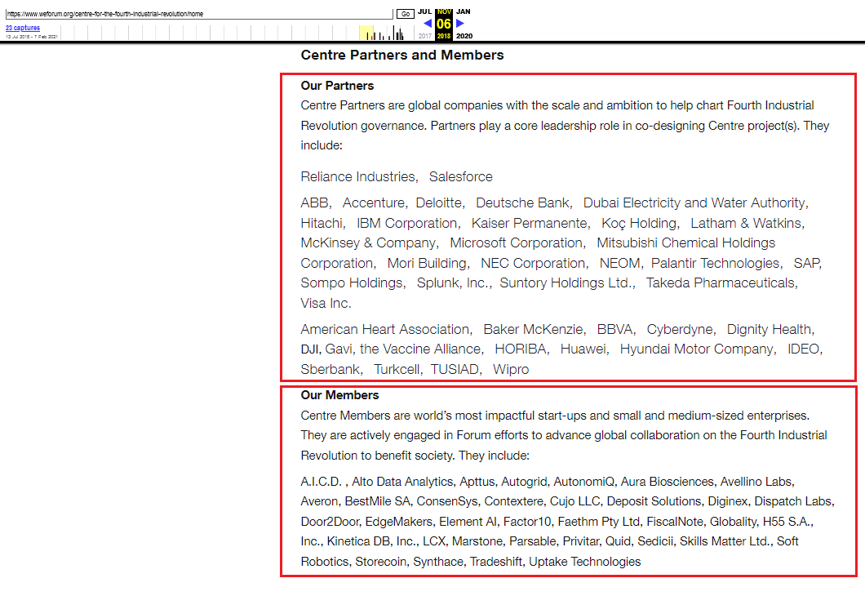Image resolution: width=865 pixels, height=596 pixels.
Task: Open the 23 captures link
Action: pyautogui.click(x=23, y=28)
